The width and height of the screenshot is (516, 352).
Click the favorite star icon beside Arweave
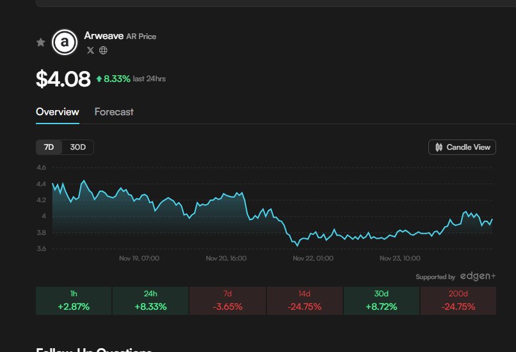[x=41, y=42]
